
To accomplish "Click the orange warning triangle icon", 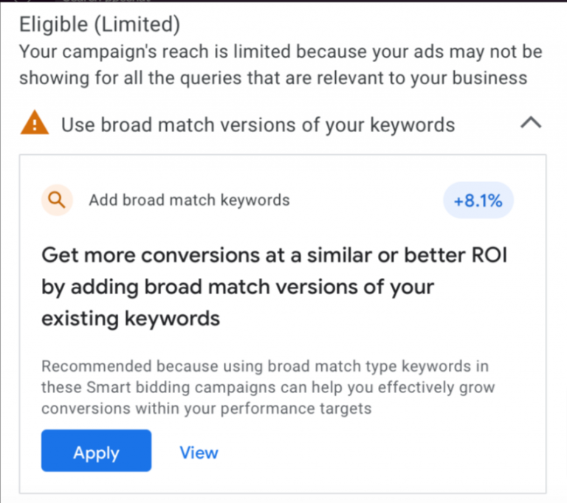I will (34, 122).
